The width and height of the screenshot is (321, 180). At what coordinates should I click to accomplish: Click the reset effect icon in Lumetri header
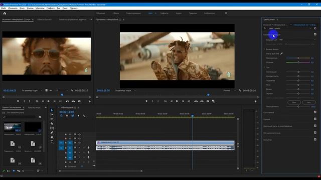pos(315,28)
